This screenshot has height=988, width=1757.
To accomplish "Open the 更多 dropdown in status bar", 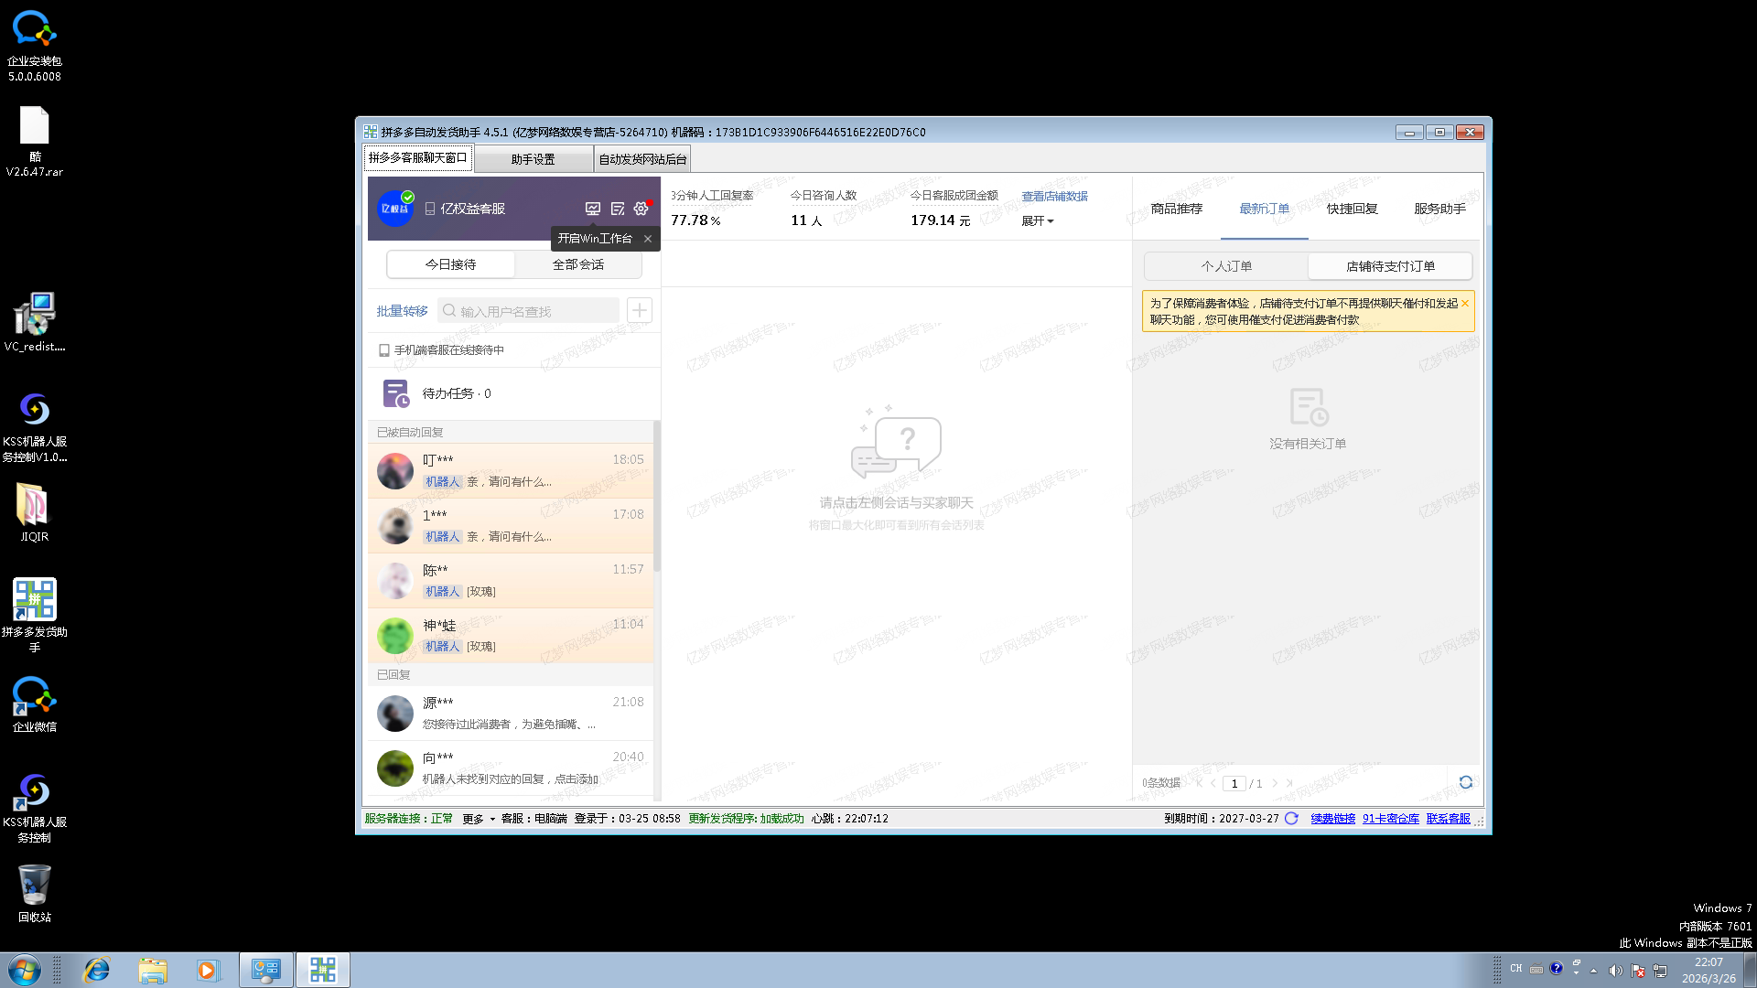I will (479, 819).
